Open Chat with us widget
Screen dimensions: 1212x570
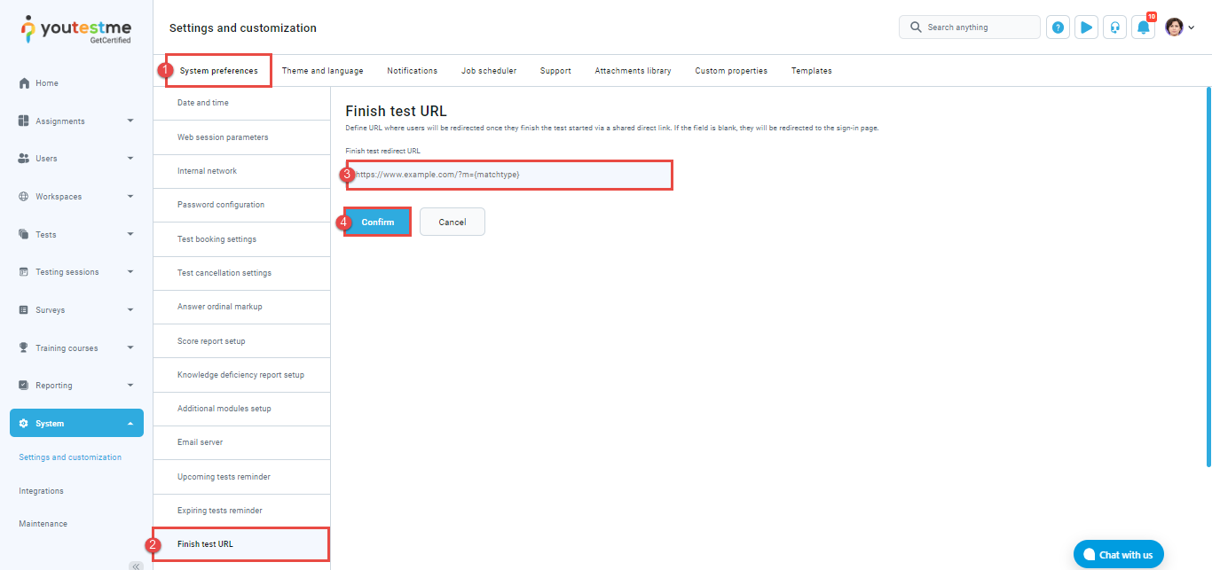1118,555
